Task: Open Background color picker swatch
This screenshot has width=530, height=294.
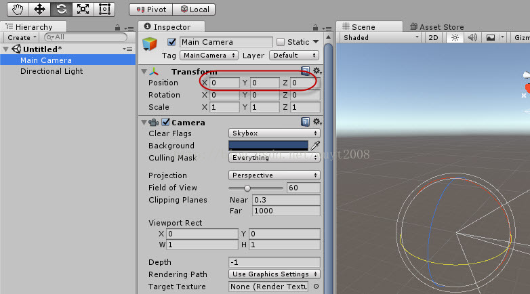Action: pyautogui.click(x=268, y=146)
